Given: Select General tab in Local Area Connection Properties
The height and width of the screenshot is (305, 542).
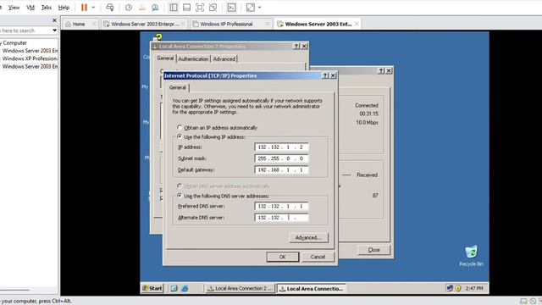Looking at the screenshot, I should click(165, 58).
